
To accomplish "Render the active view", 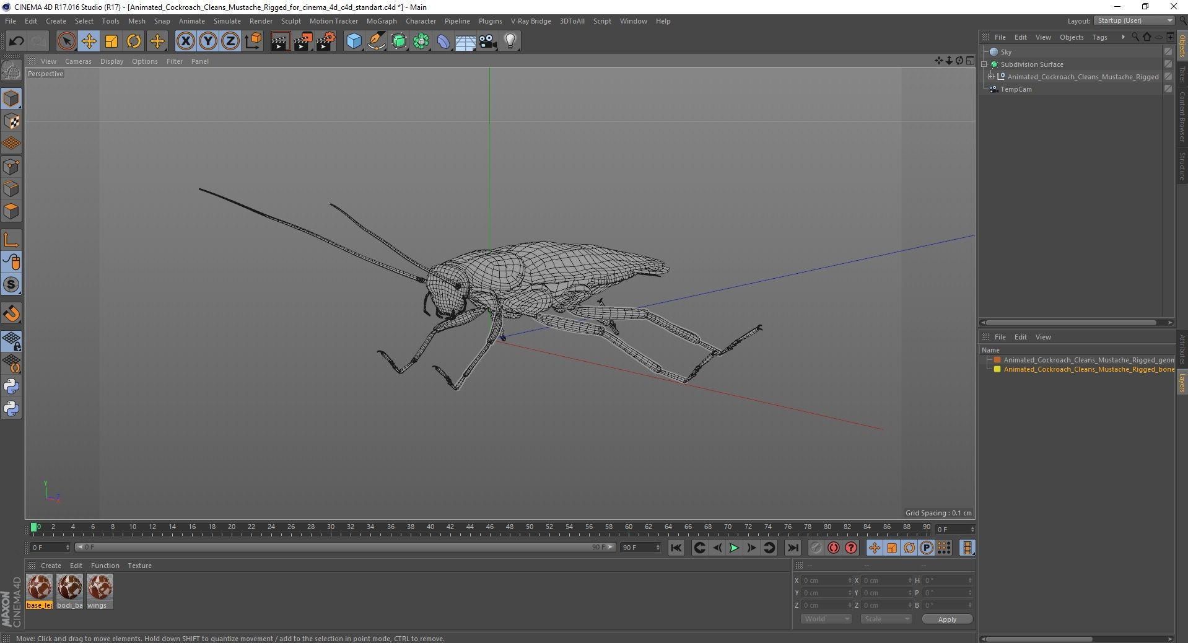I will coord(280,42).
